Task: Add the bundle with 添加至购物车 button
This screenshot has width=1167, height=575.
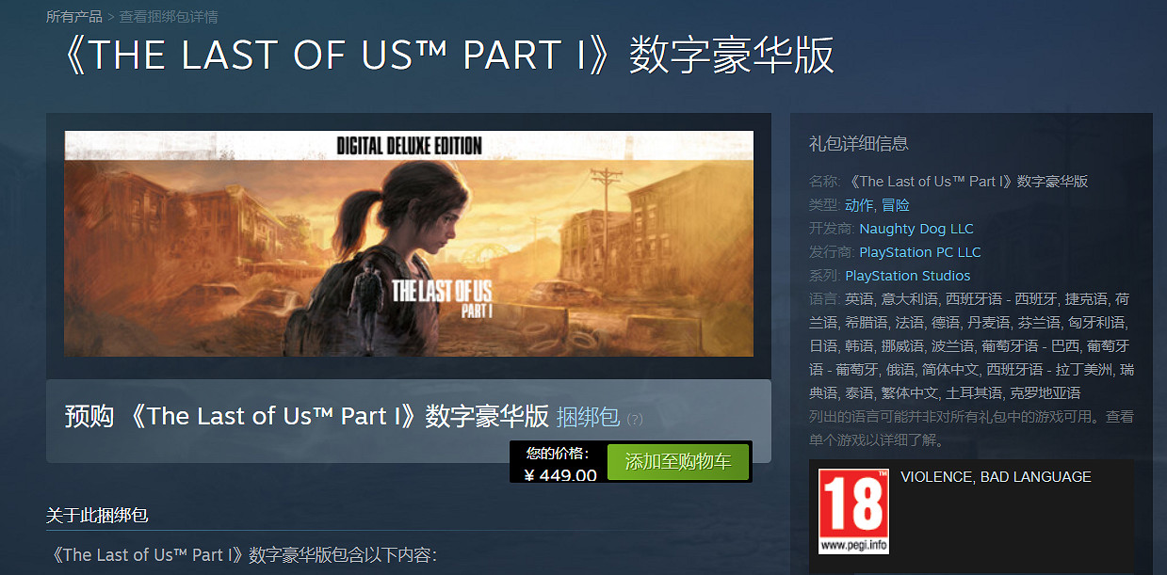Action: point(678,462)
